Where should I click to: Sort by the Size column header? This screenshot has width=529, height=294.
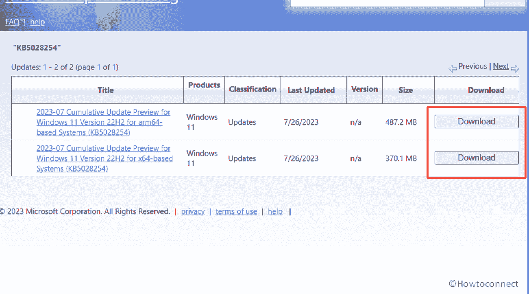(405, 90)
